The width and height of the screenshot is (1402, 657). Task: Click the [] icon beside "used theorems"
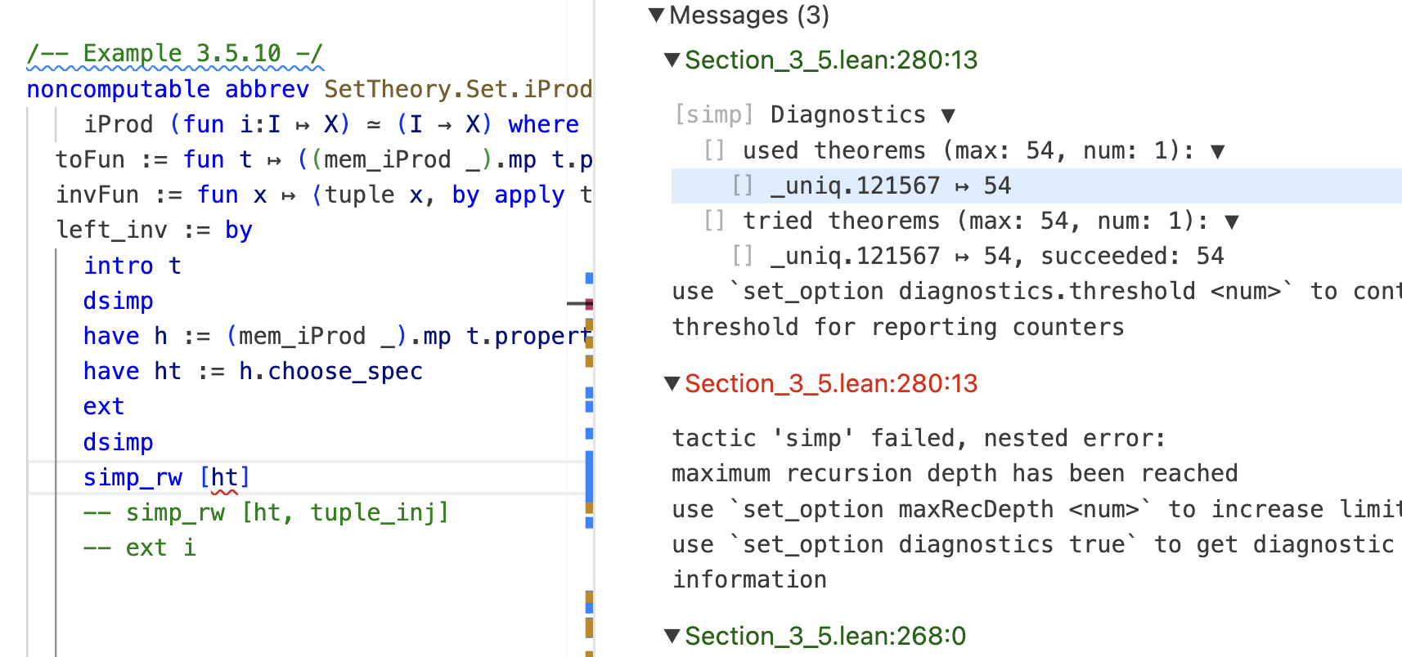(714, 150)
